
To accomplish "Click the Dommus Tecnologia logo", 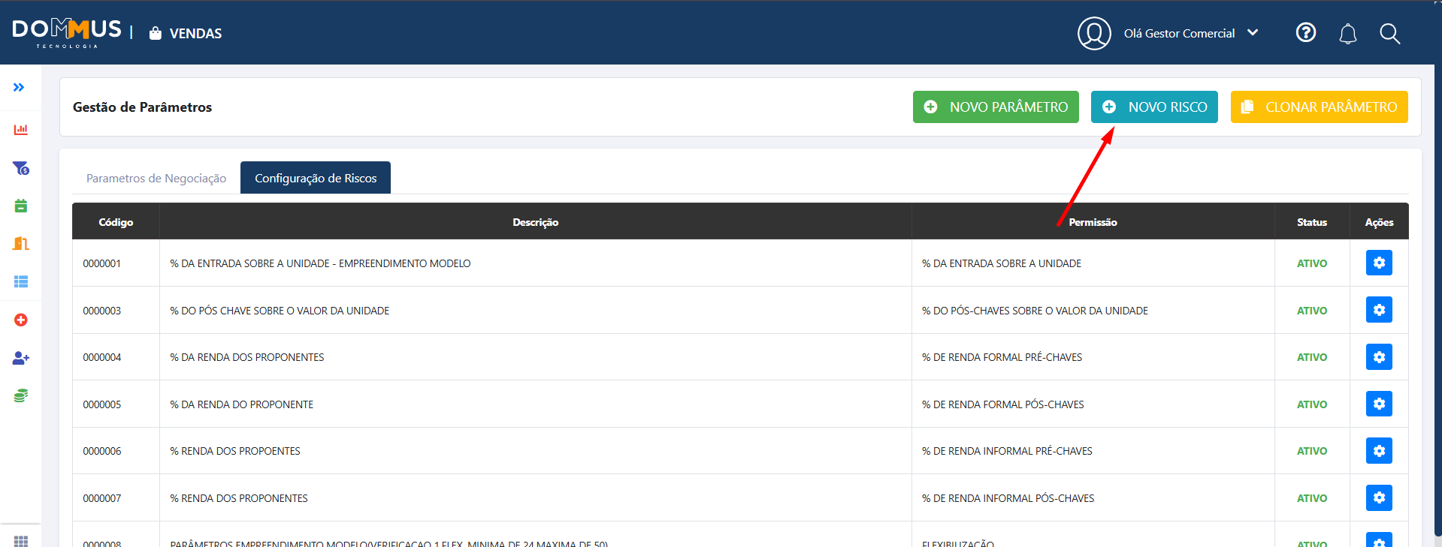I will pos(67,33).
